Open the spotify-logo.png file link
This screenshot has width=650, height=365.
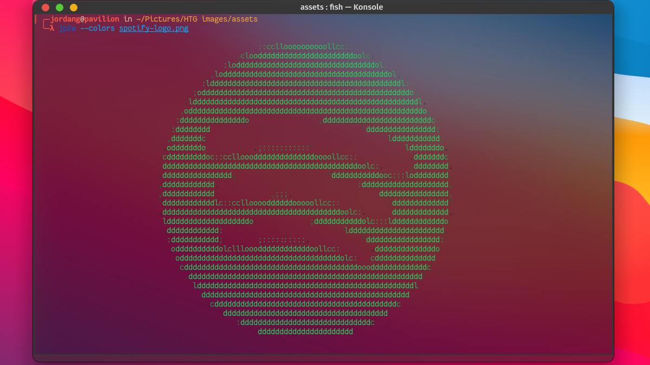pyautogui.click(x=153, y=28)
